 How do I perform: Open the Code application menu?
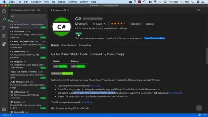pos(12,2)
